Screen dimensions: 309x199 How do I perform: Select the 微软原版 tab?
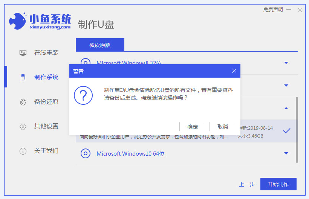tap(100, 45)
